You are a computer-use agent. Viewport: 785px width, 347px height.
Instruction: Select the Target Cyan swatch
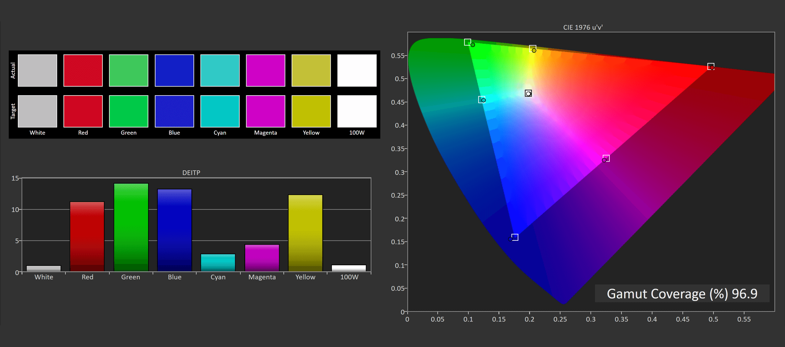coord(220,111)
